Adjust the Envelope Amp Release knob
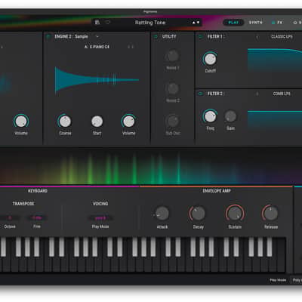The image size is (302, 302). click(271, 214)
